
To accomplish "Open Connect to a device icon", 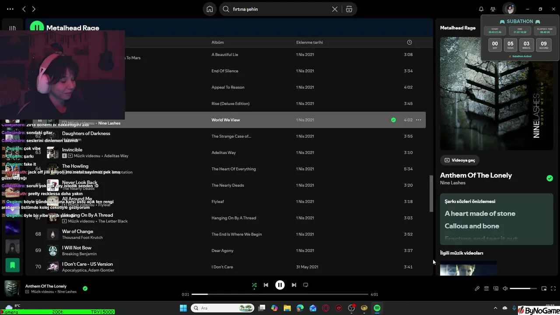I will tap(496, 289).
